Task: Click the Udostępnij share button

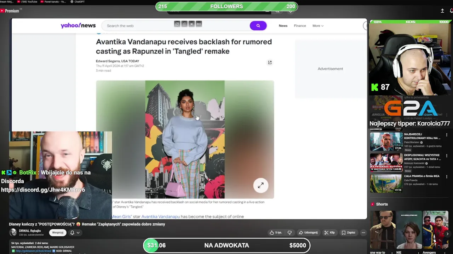Action: [308, 232]
